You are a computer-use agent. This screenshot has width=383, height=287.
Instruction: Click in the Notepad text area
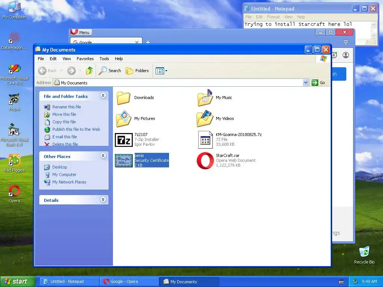point(307,24)
